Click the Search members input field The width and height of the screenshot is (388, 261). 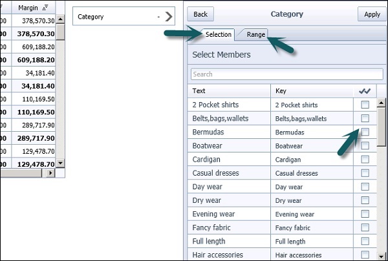[x=283, y=74]
